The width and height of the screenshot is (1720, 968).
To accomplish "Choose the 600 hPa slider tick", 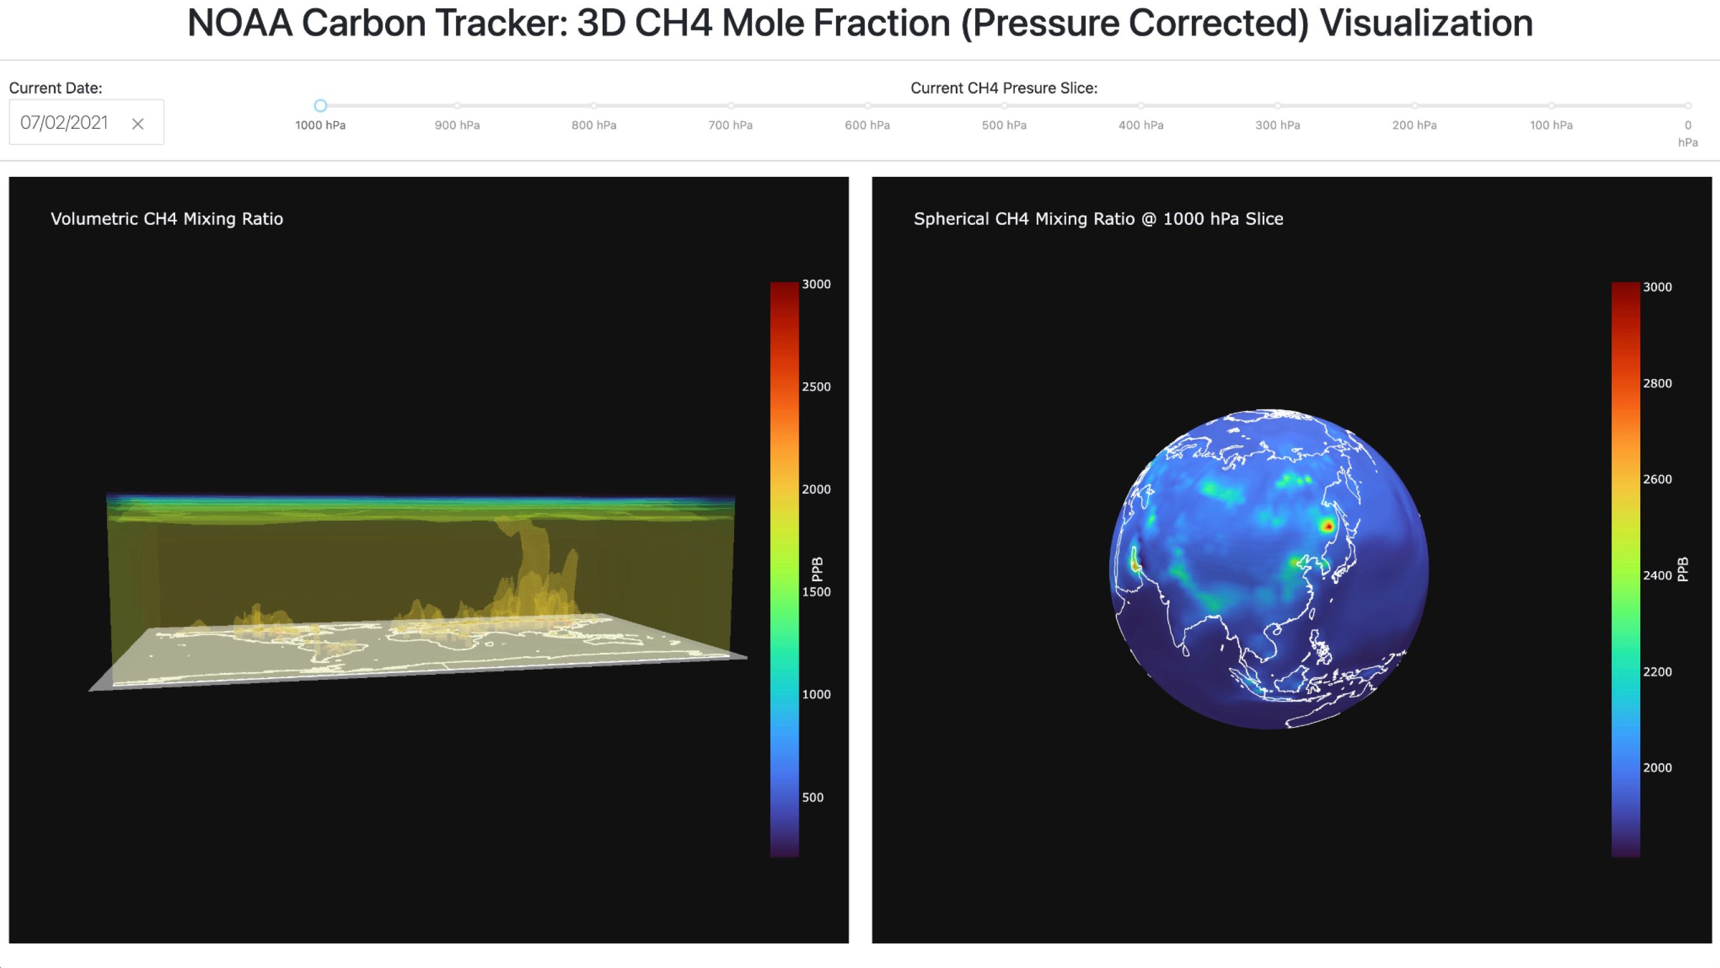I will (x=868, y=106).
